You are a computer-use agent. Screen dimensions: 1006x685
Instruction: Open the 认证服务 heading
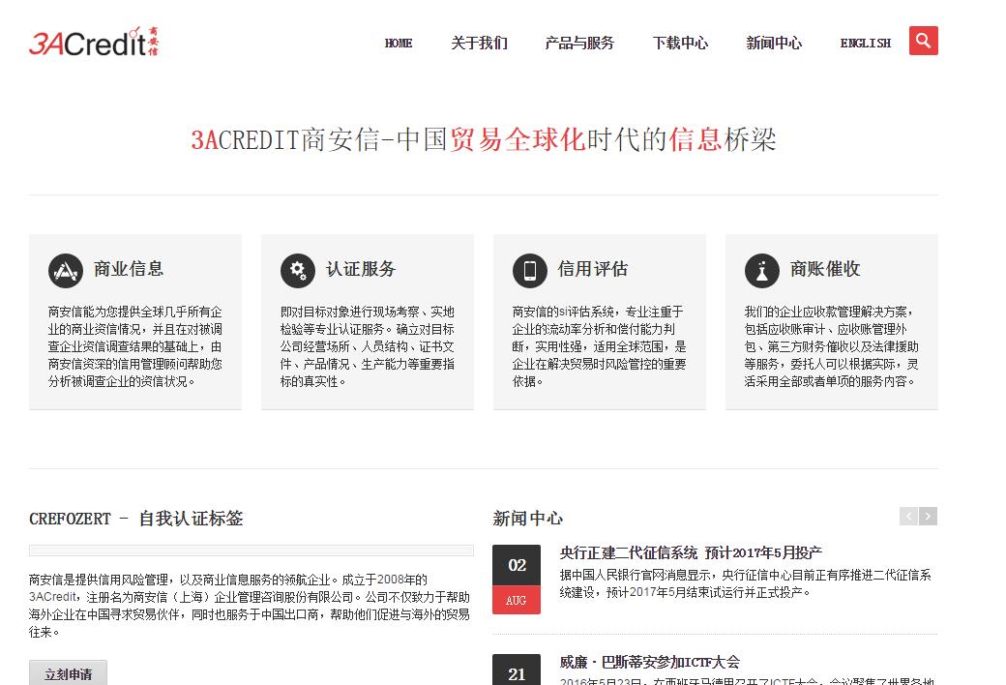tap(361, 269)
